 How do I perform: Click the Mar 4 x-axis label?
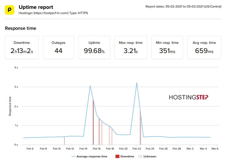203,149
